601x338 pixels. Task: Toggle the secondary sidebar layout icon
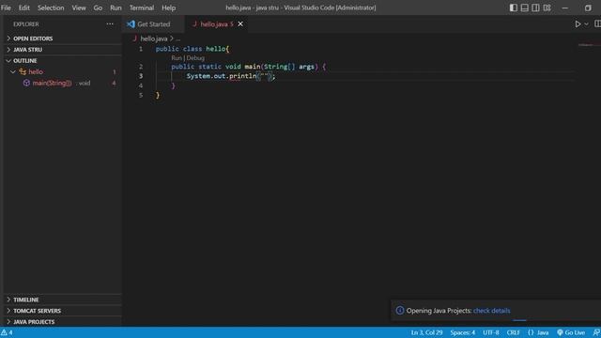pos(535,8)
